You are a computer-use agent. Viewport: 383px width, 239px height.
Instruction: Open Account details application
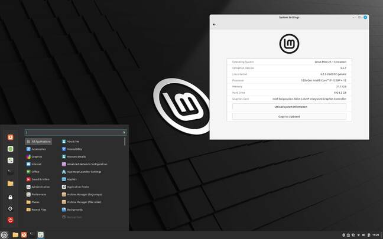[74, 156]
